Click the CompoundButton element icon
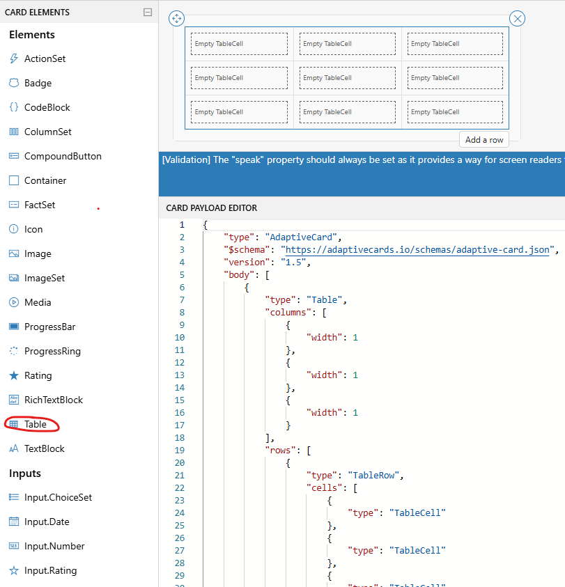 (14, 156)
